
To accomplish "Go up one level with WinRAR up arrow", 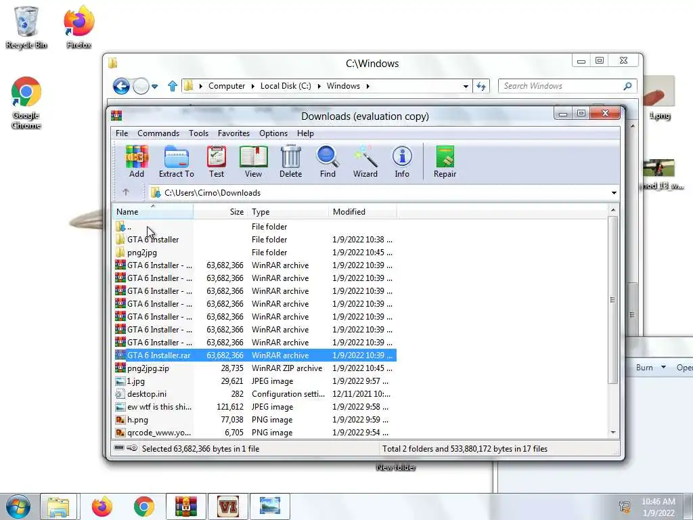I will [125, 192].
